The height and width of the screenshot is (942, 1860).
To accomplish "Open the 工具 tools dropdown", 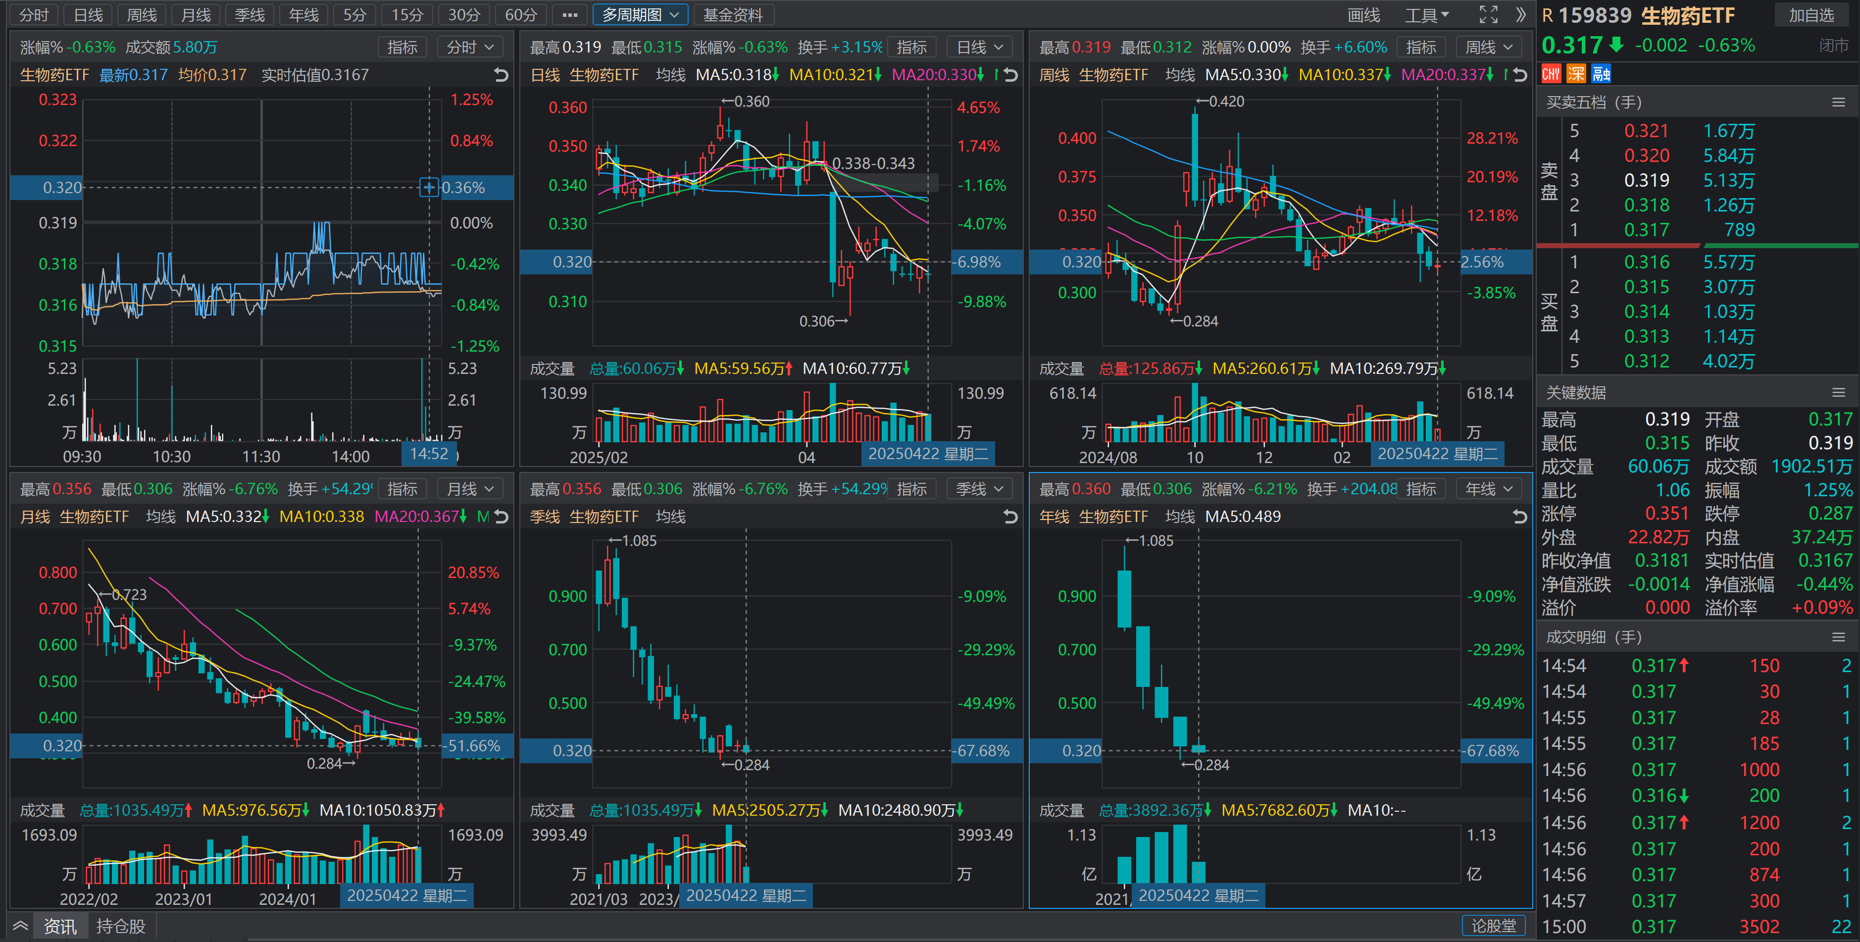I will 1427,14.
